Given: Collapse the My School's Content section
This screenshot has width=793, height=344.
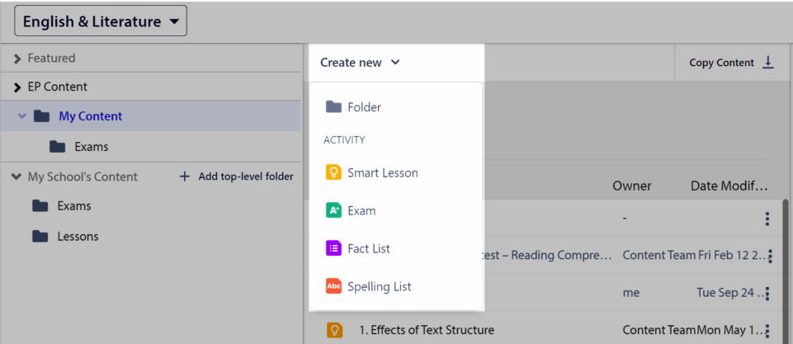Looking at the screenshot, I should click(17, 177).
